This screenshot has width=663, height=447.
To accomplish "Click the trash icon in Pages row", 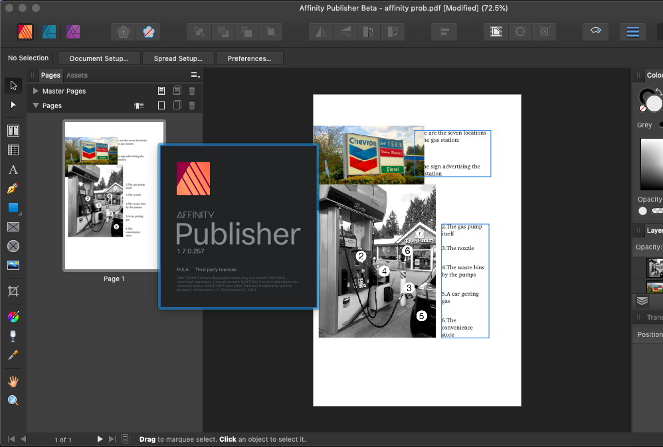I will [192, 105].
